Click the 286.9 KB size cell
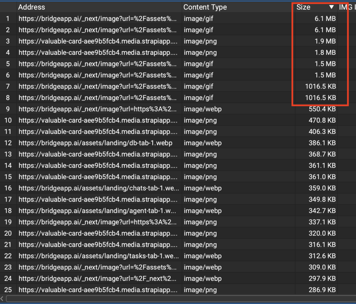Image resolution: width=356 pixels, height=304 pixels. (322, 290)
